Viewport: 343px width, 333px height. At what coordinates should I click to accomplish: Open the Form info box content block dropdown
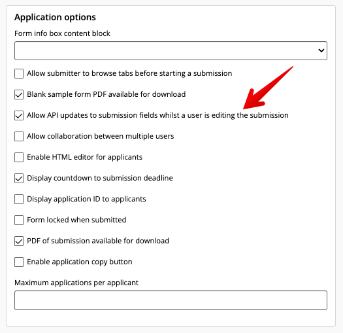click(171, 50)
